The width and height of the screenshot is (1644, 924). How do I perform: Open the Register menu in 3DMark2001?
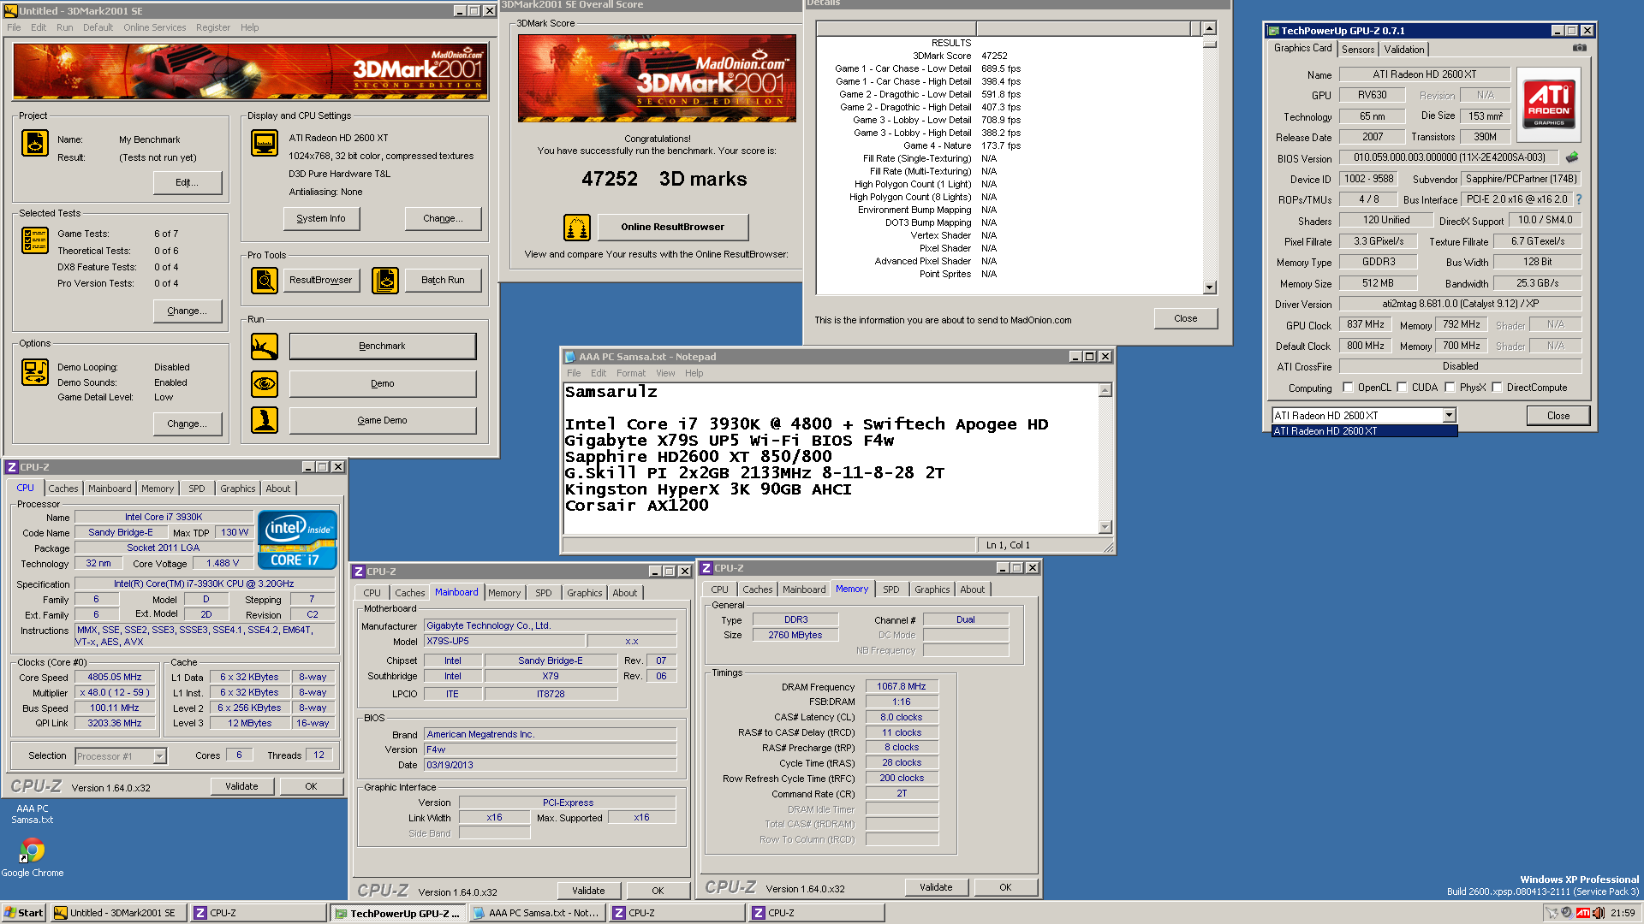pos(212,27)
